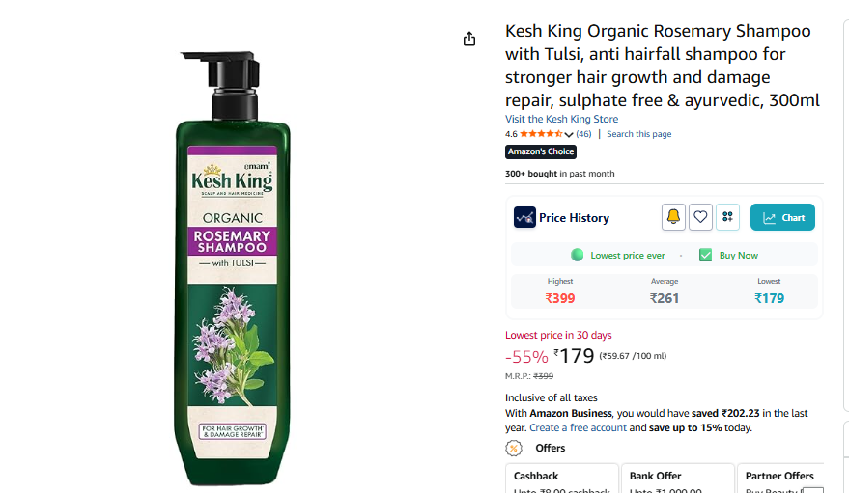Open the Chart button

point(782,217)
